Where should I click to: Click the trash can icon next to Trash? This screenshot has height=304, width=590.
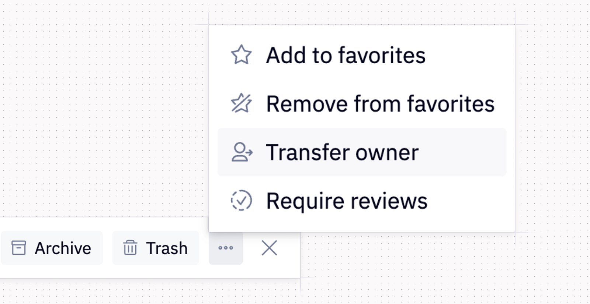click(130, 248)
